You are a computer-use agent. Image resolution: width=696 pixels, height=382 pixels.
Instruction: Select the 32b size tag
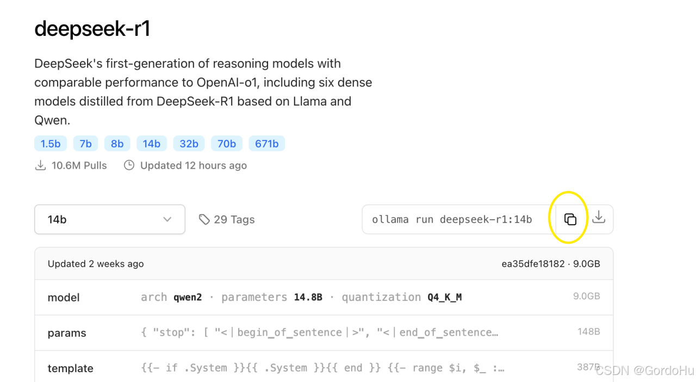tap(189, 144)
